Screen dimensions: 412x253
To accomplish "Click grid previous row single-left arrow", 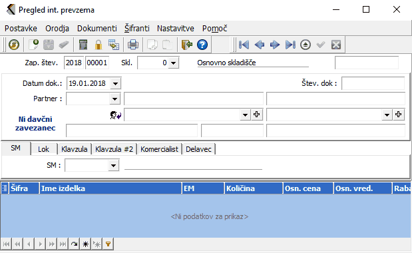I will click(x=29, y=244).
